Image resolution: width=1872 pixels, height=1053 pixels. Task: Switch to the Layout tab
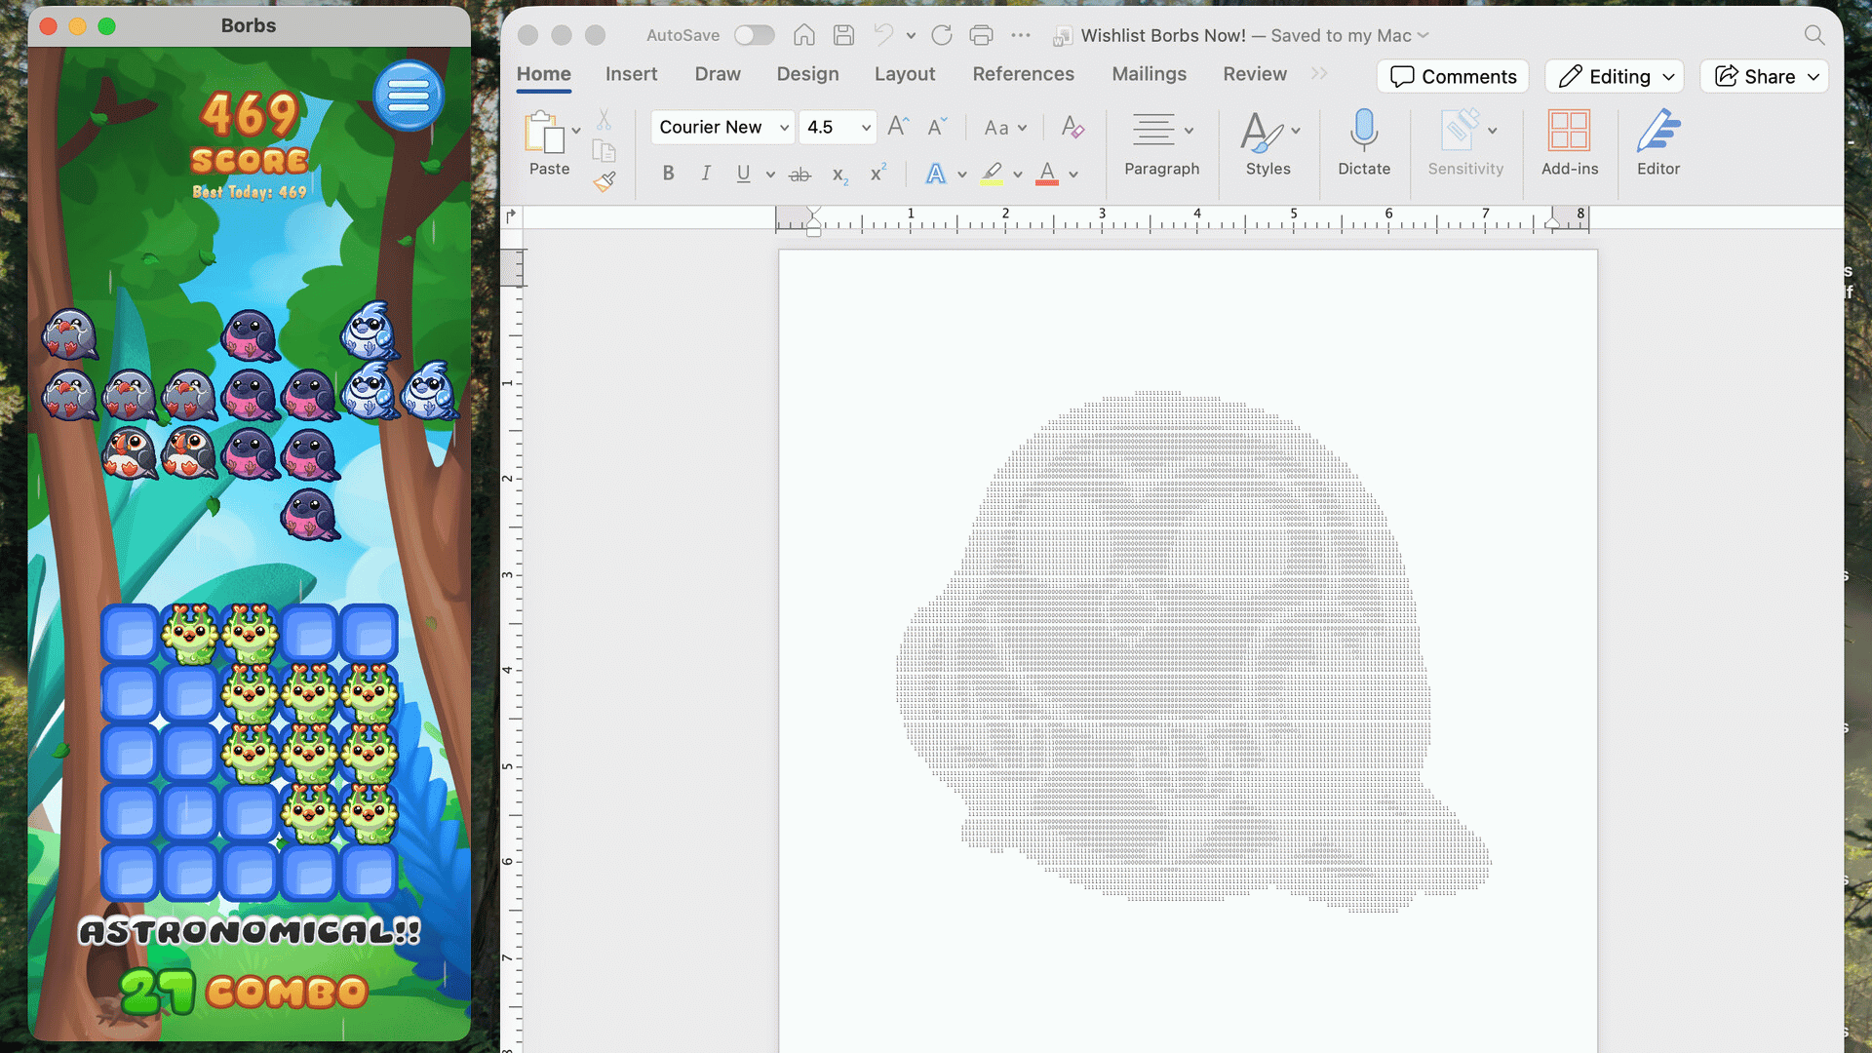tap(904, 74)
